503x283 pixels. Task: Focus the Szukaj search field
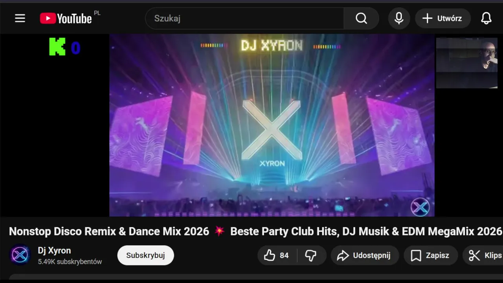244,18
